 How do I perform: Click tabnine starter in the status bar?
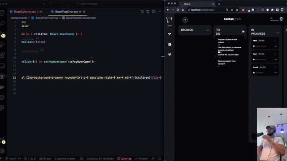pyautogui.click(x=65, y=159)
